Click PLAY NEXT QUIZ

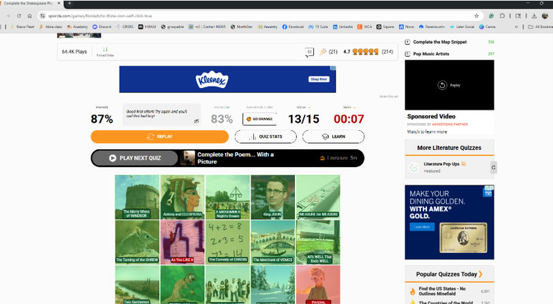[x=135, y=158]
